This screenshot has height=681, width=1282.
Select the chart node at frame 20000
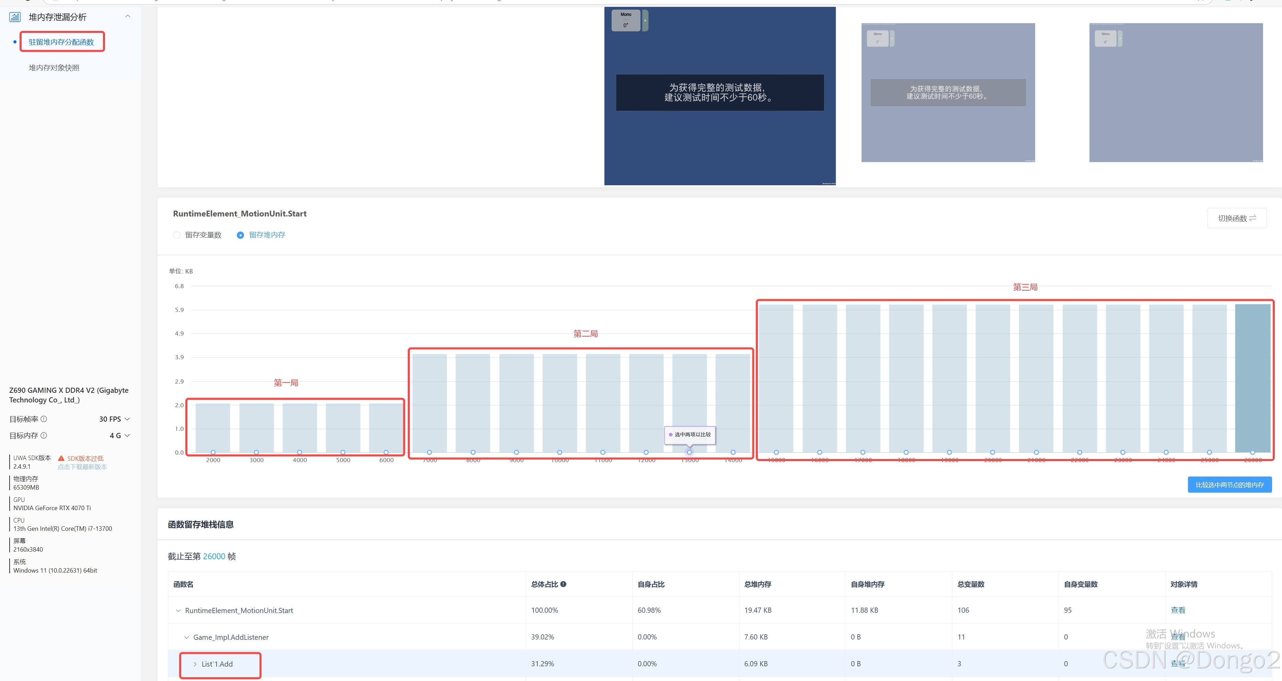pyautogui.click(x=992, y=452)
